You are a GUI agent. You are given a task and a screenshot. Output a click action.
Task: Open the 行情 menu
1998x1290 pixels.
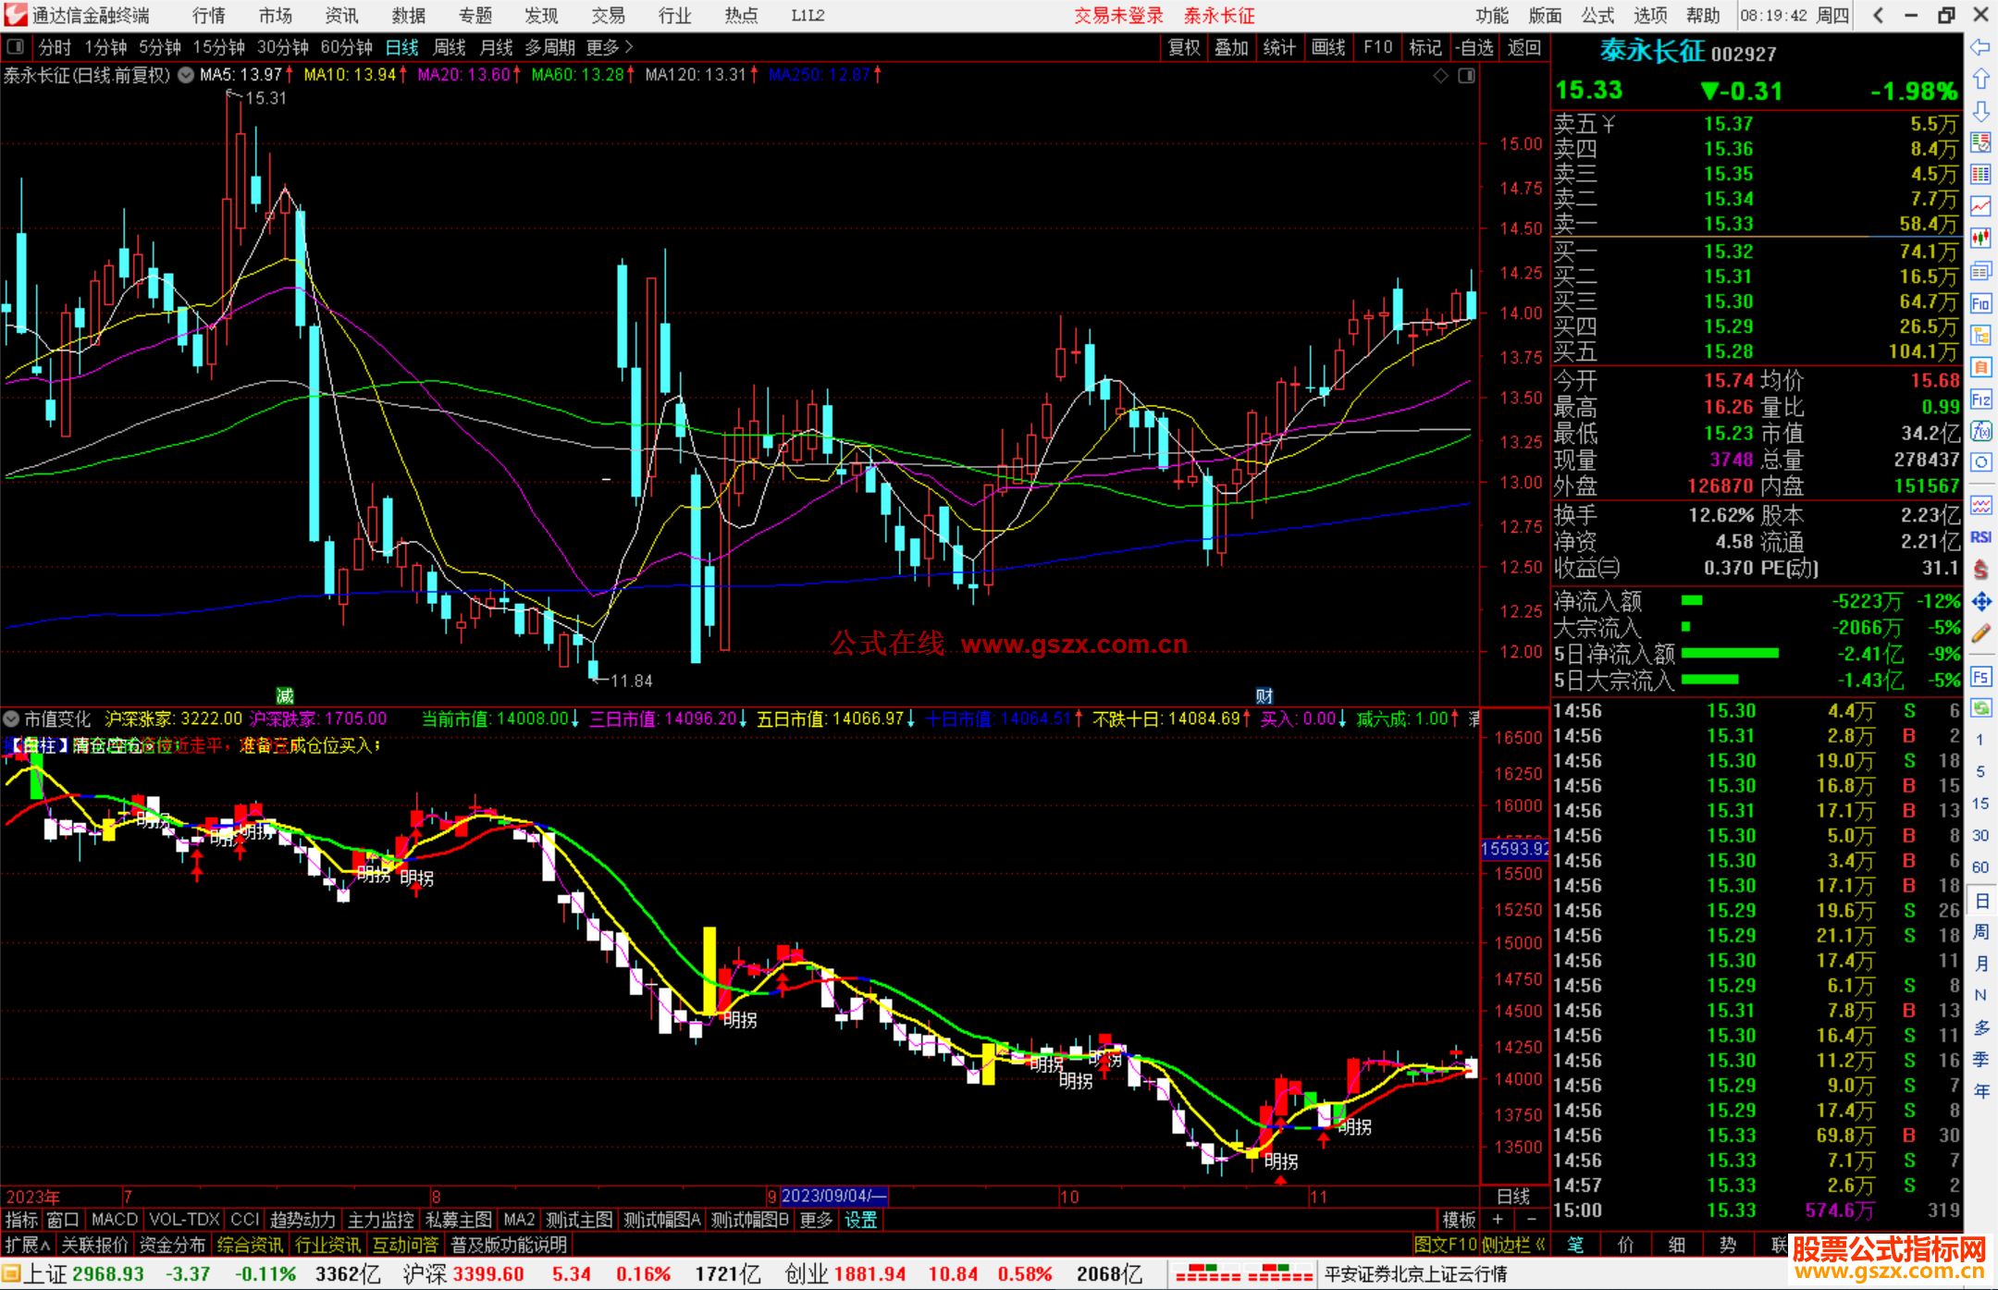pos(209,16)
